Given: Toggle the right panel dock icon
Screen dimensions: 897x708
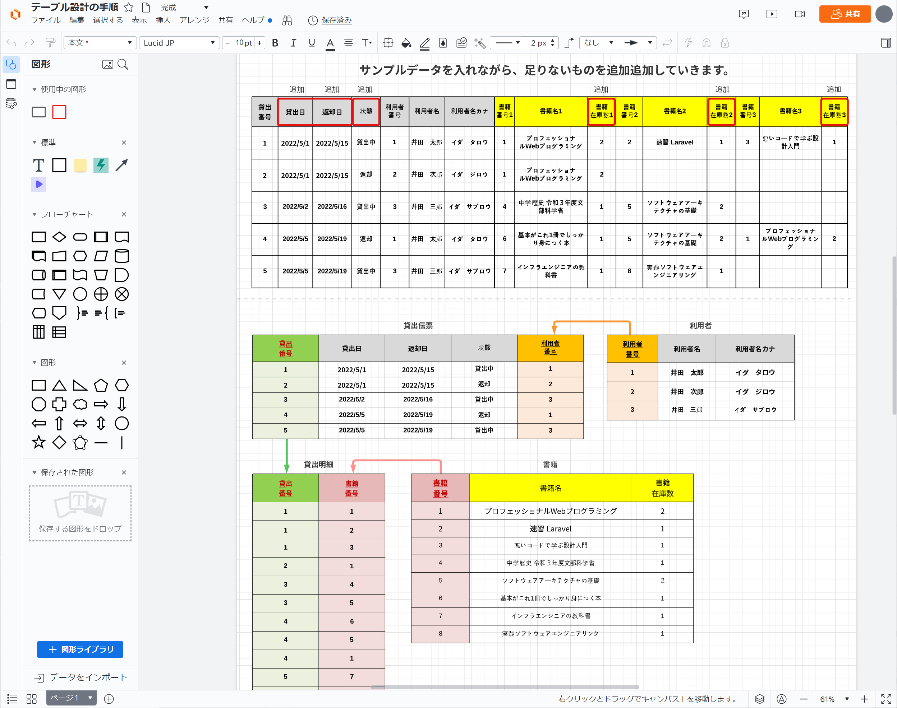Looking at the screenshot, I should click(x=886, y=43).
